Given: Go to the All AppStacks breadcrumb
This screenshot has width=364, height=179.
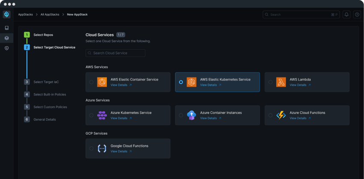Looking at the screenshot, I should (50, 15).
